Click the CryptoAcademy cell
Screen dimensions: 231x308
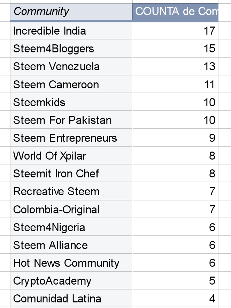click(71, 280)
